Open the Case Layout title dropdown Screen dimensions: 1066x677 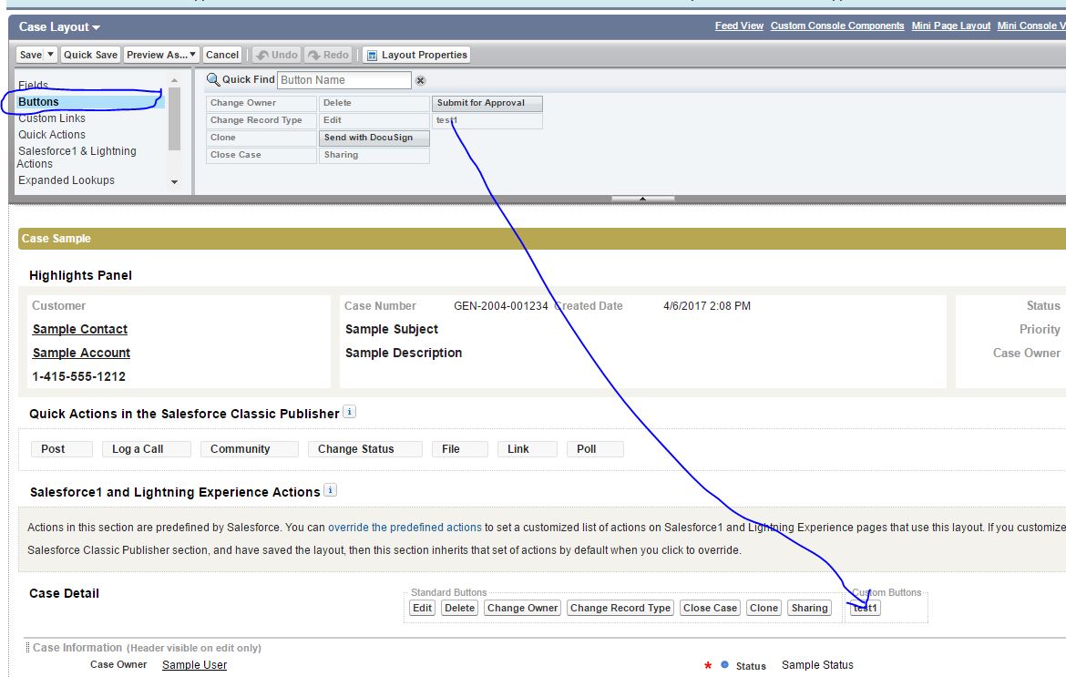(x=97, y=27)
